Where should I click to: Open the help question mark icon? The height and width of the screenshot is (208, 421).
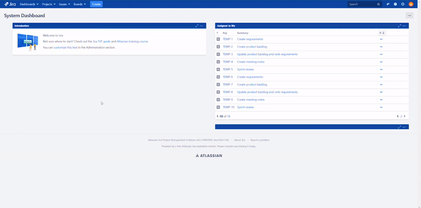pos(395,4)
